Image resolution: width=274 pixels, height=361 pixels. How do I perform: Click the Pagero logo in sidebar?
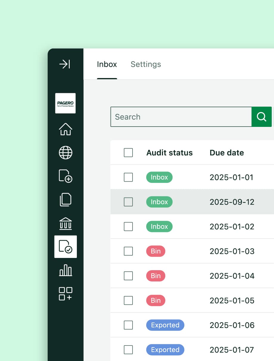(65, 103)
